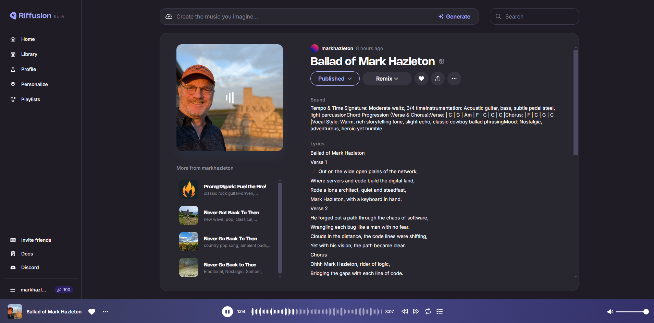Open the play queue list
This screenshot has height=323, width=654.
pyautogui.click(x=440, y=311)
